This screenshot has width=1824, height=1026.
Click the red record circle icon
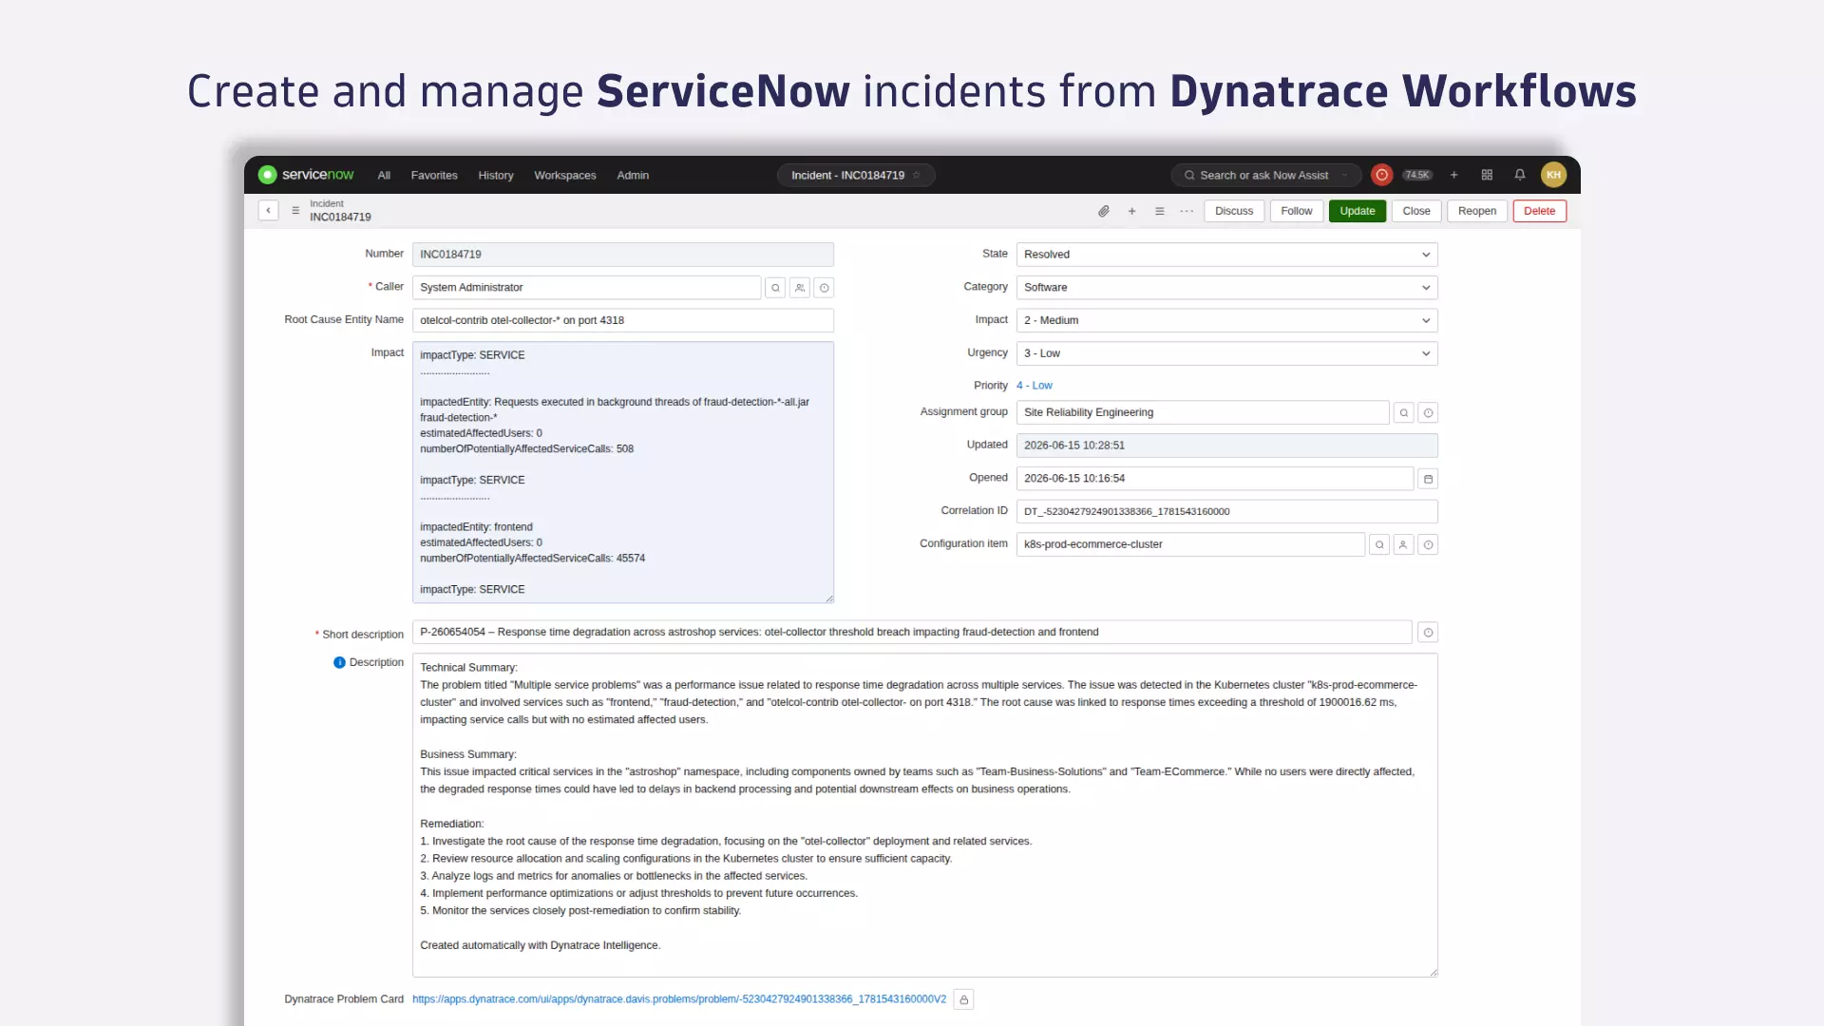tap(1382, 175)
